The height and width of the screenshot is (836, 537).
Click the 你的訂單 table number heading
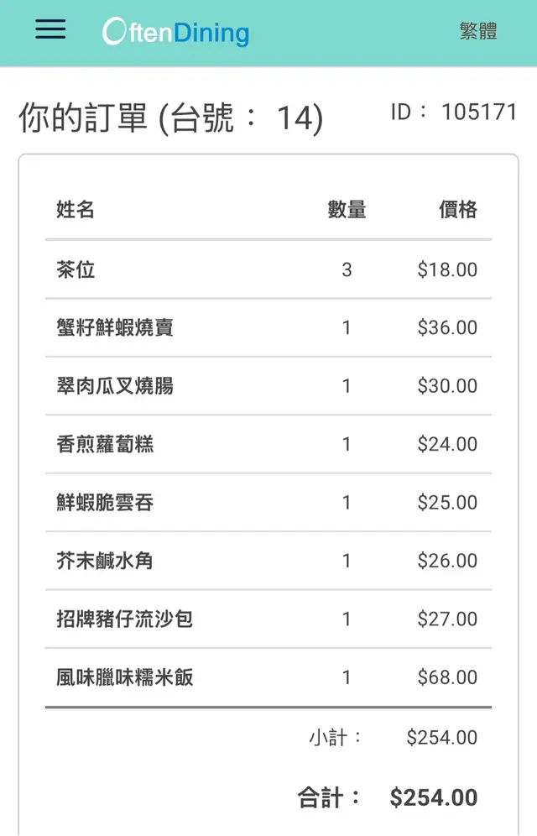click(x=170, y=118)
